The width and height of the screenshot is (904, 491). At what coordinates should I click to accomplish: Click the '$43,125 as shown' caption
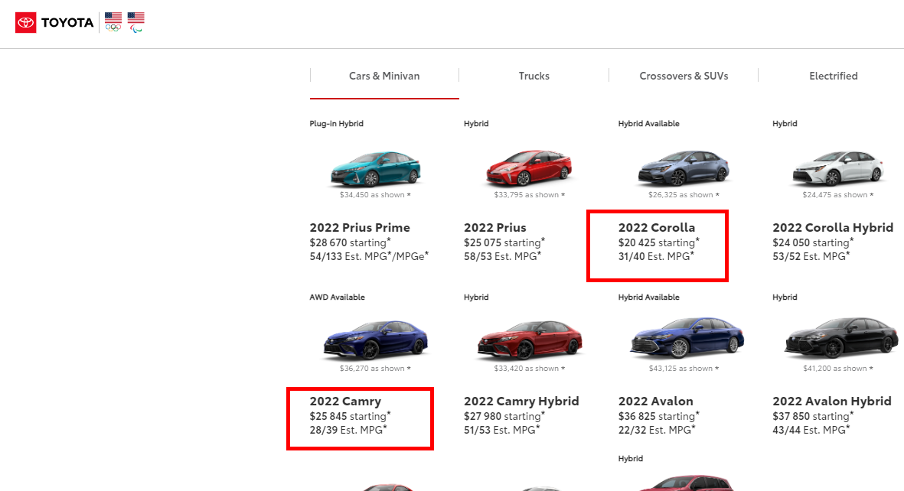pos(684,369)
